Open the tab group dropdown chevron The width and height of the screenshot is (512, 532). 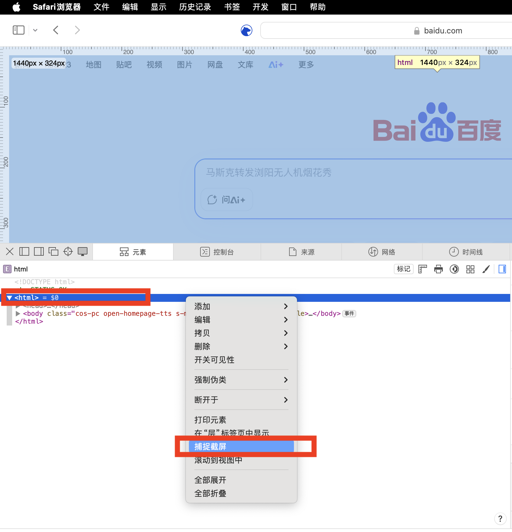coord(35,30)
